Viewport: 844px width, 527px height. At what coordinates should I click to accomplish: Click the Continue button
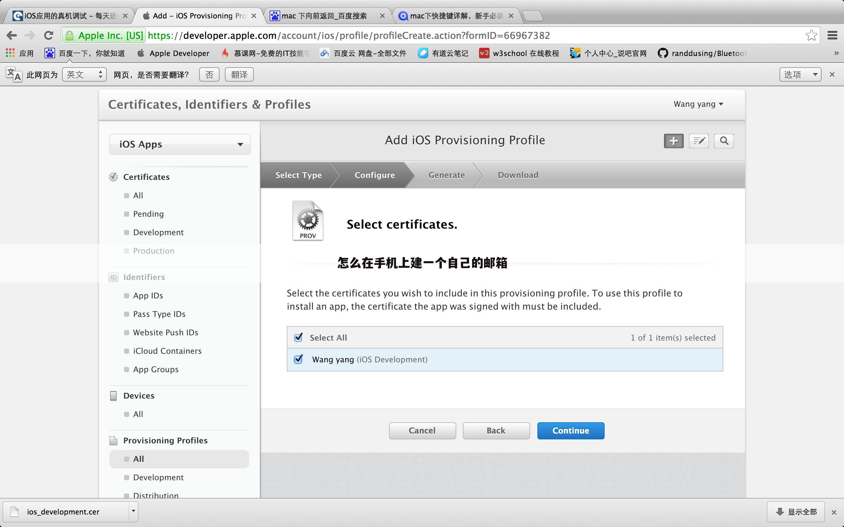571,431
